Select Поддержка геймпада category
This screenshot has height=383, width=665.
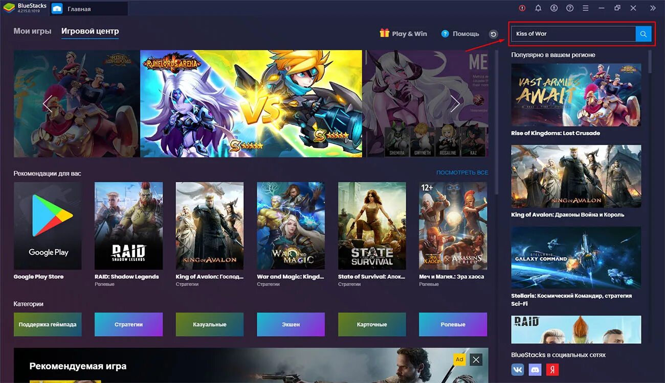tap(48, 324)
